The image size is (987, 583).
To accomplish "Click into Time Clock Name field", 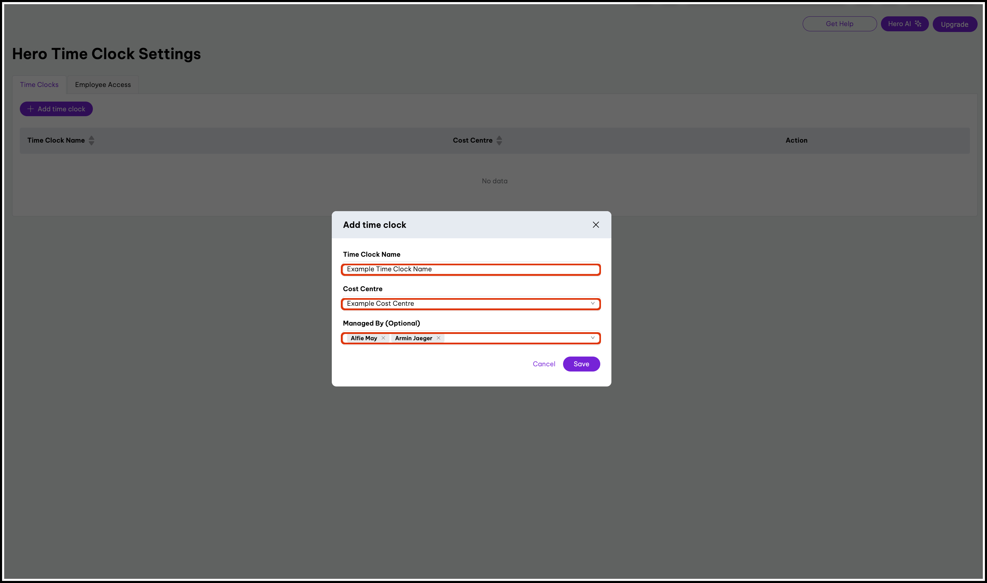I will pyautogui.click(x=471, y=269).
